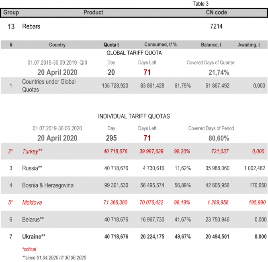This screenshot has height=262, width=268.
Task: Select the GLOBAL TARIFF QUOTA heading
Action: point(134,53)
